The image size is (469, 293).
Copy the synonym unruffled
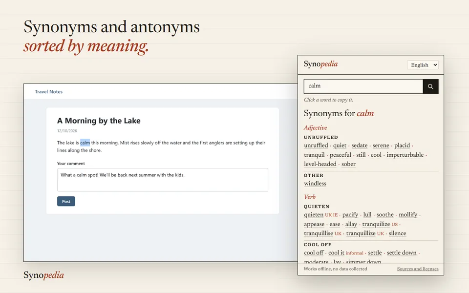[316, 146]
